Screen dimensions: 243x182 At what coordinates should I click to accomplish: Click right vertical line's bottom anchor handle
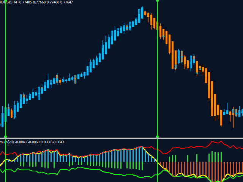158,137
